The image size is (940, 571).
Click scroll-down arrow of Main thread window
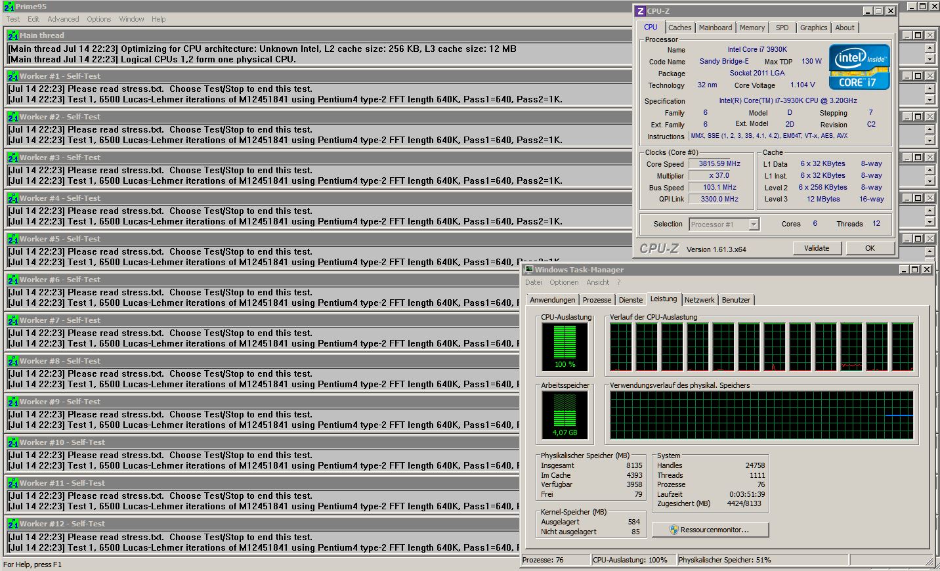point(929,59)
